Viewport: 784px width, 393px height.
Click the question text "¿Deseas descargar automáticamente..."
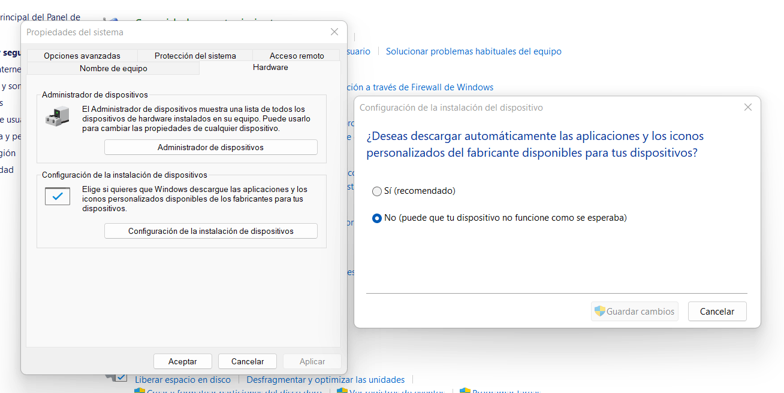coord(535,144)
